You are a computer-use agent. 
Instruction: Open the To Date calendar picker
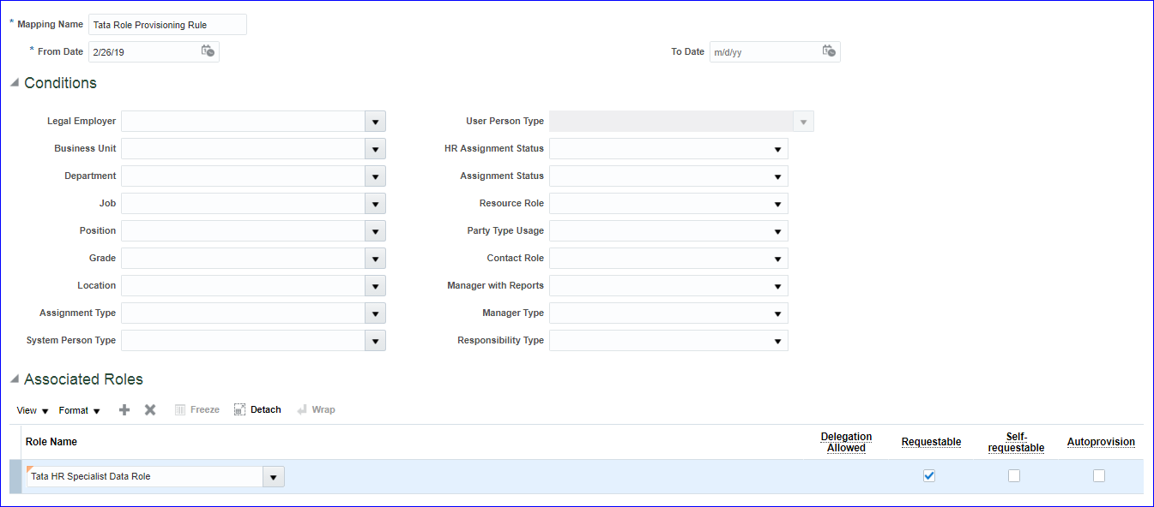pos(829,51)
